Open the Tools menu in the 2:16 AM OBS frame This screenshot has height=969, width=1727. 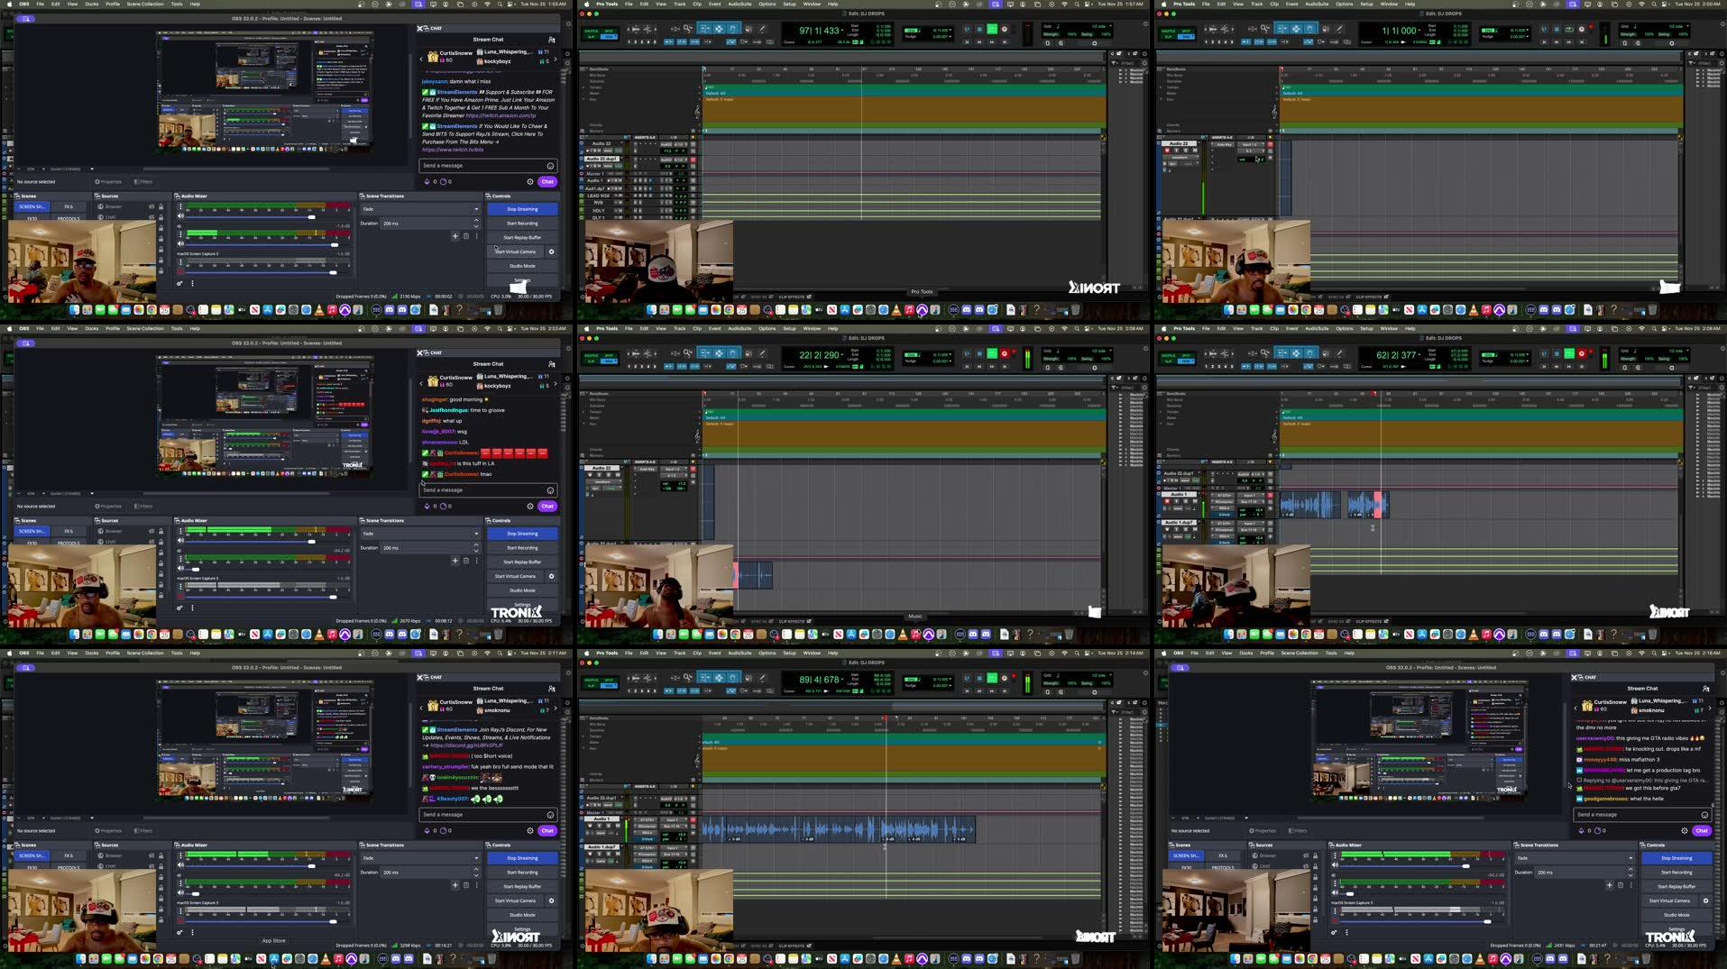(1331, 653)
